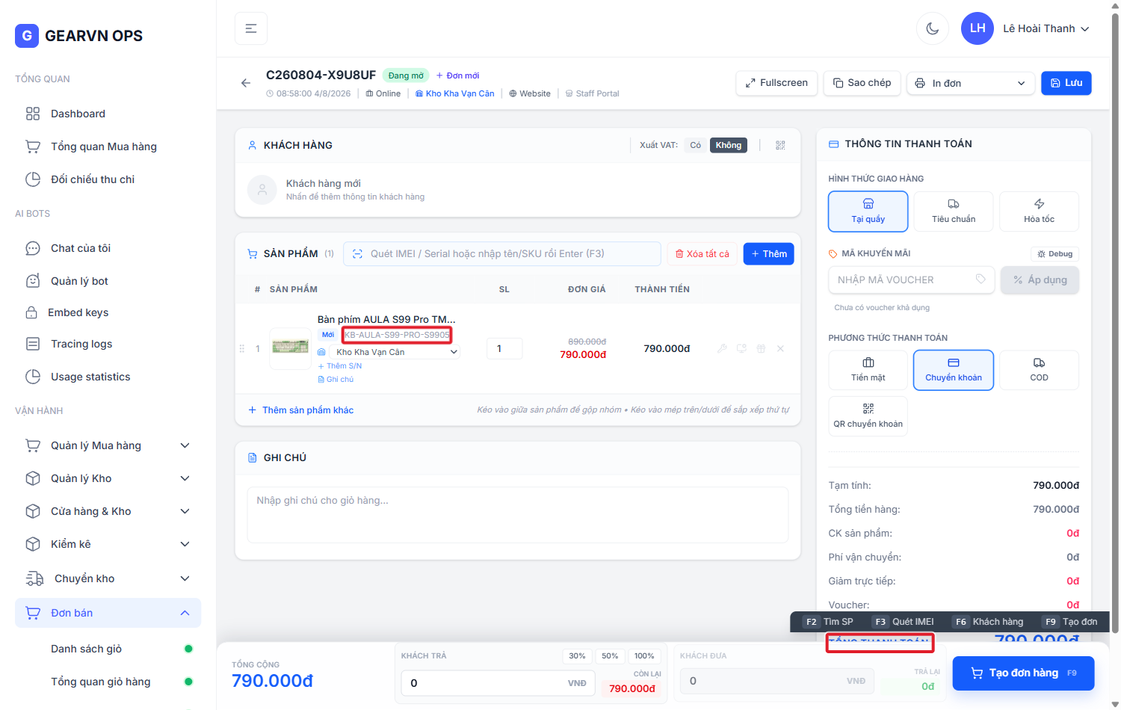The width and height of the screenshot is (1121, 710).
Task: Open the In đơn print dropdown
Action: [971, 83]
